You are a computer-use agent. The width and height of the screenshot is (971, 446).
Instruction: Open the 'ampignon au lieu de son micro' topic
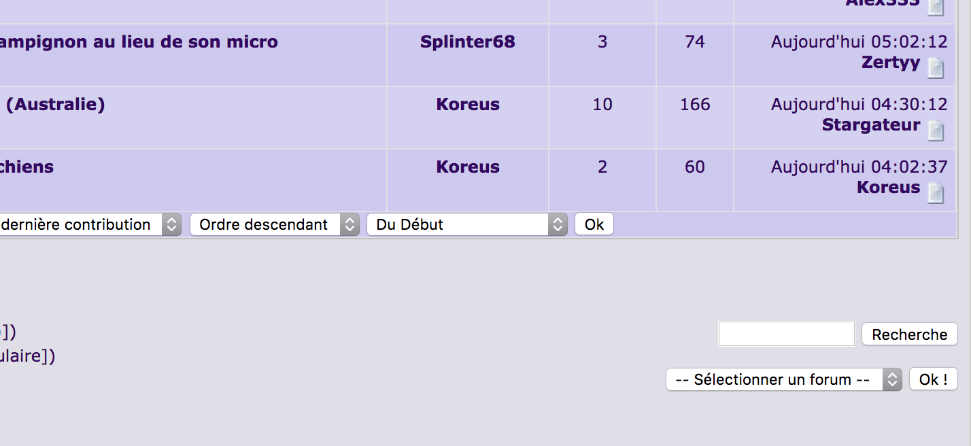139,42
